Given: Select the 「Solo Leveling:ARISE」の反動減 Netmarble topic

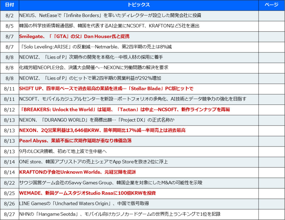Looking at the screenshot, I should pyautogui.click(x=96, y=47).
